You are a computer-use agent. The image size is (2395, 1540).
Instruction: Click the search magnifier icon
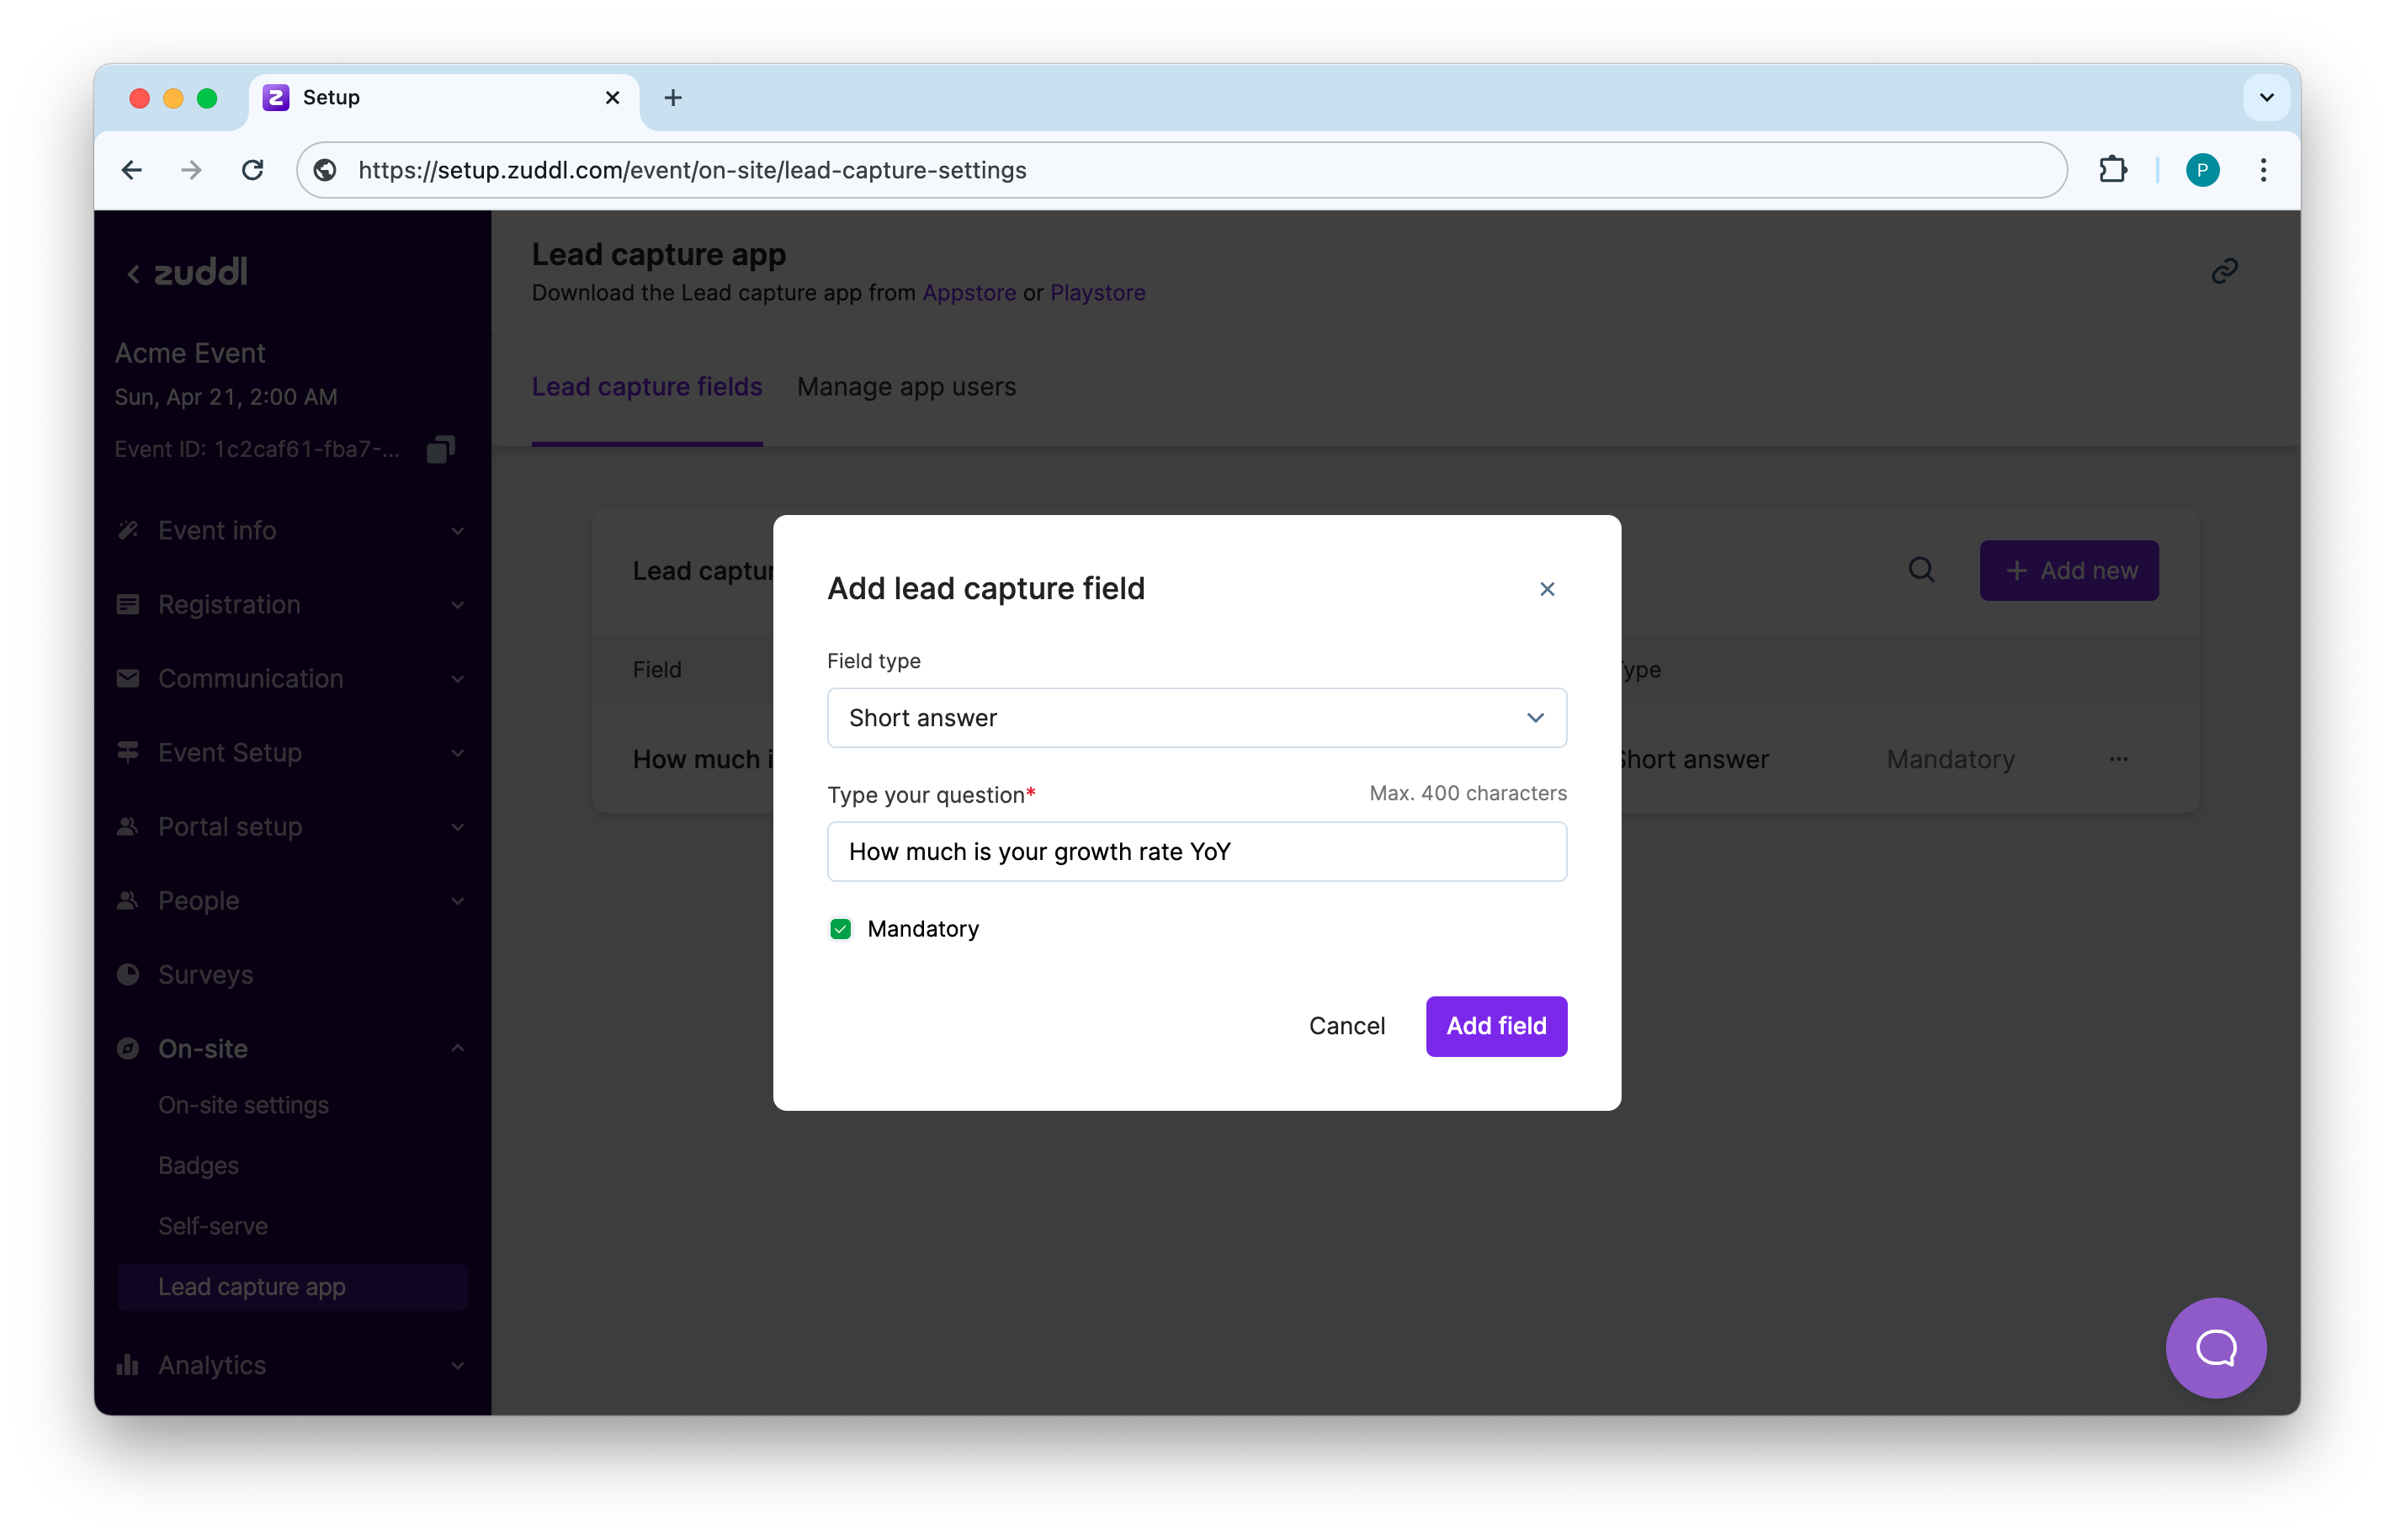click(1920, 570)
